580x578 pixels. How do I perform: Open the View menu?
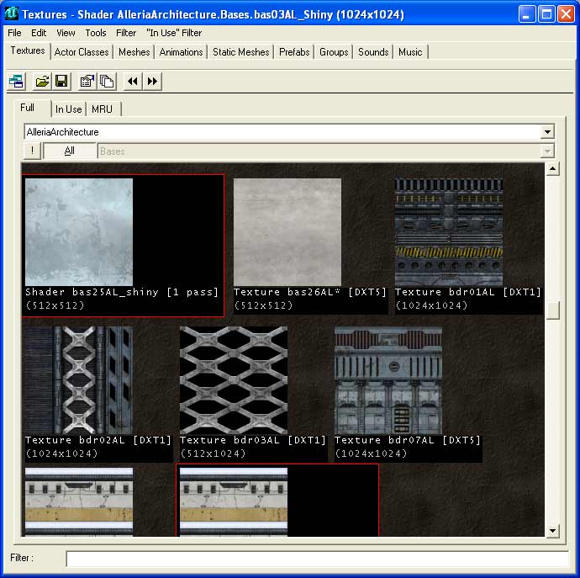[x=66, y=33]
